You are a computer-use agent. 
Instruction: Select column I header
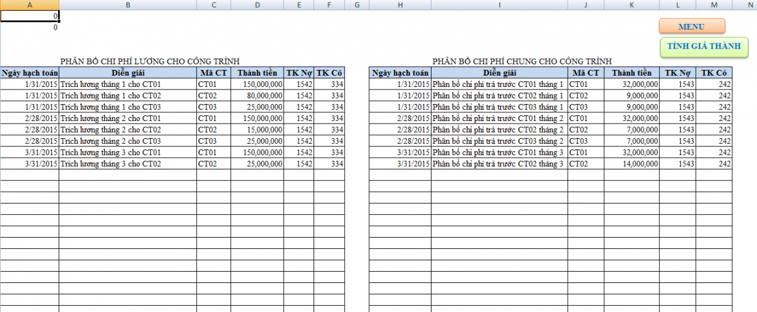(499, 5)
